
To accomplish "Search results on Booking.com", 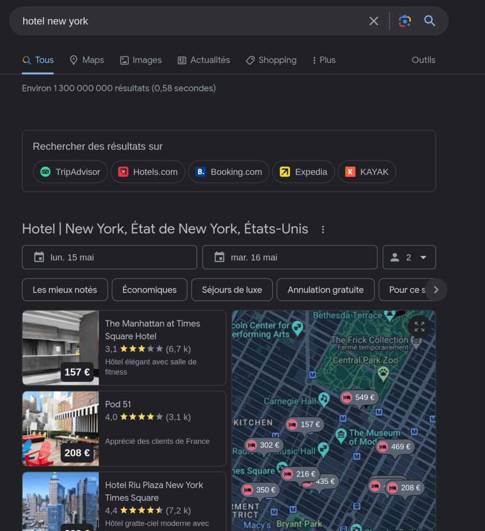I will 229,172.
